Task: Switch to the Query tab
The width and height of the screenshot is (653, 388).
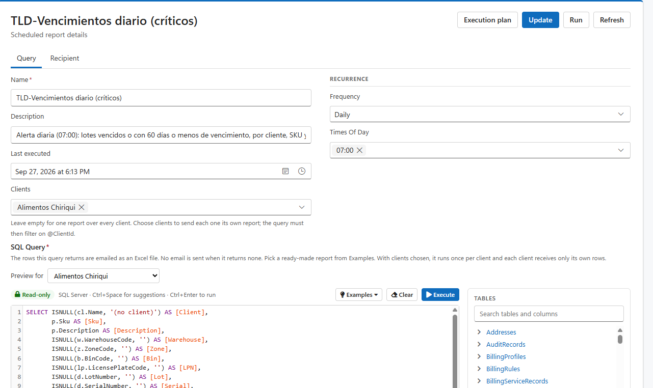Action: pyautogui.click(x=27, y=58)
